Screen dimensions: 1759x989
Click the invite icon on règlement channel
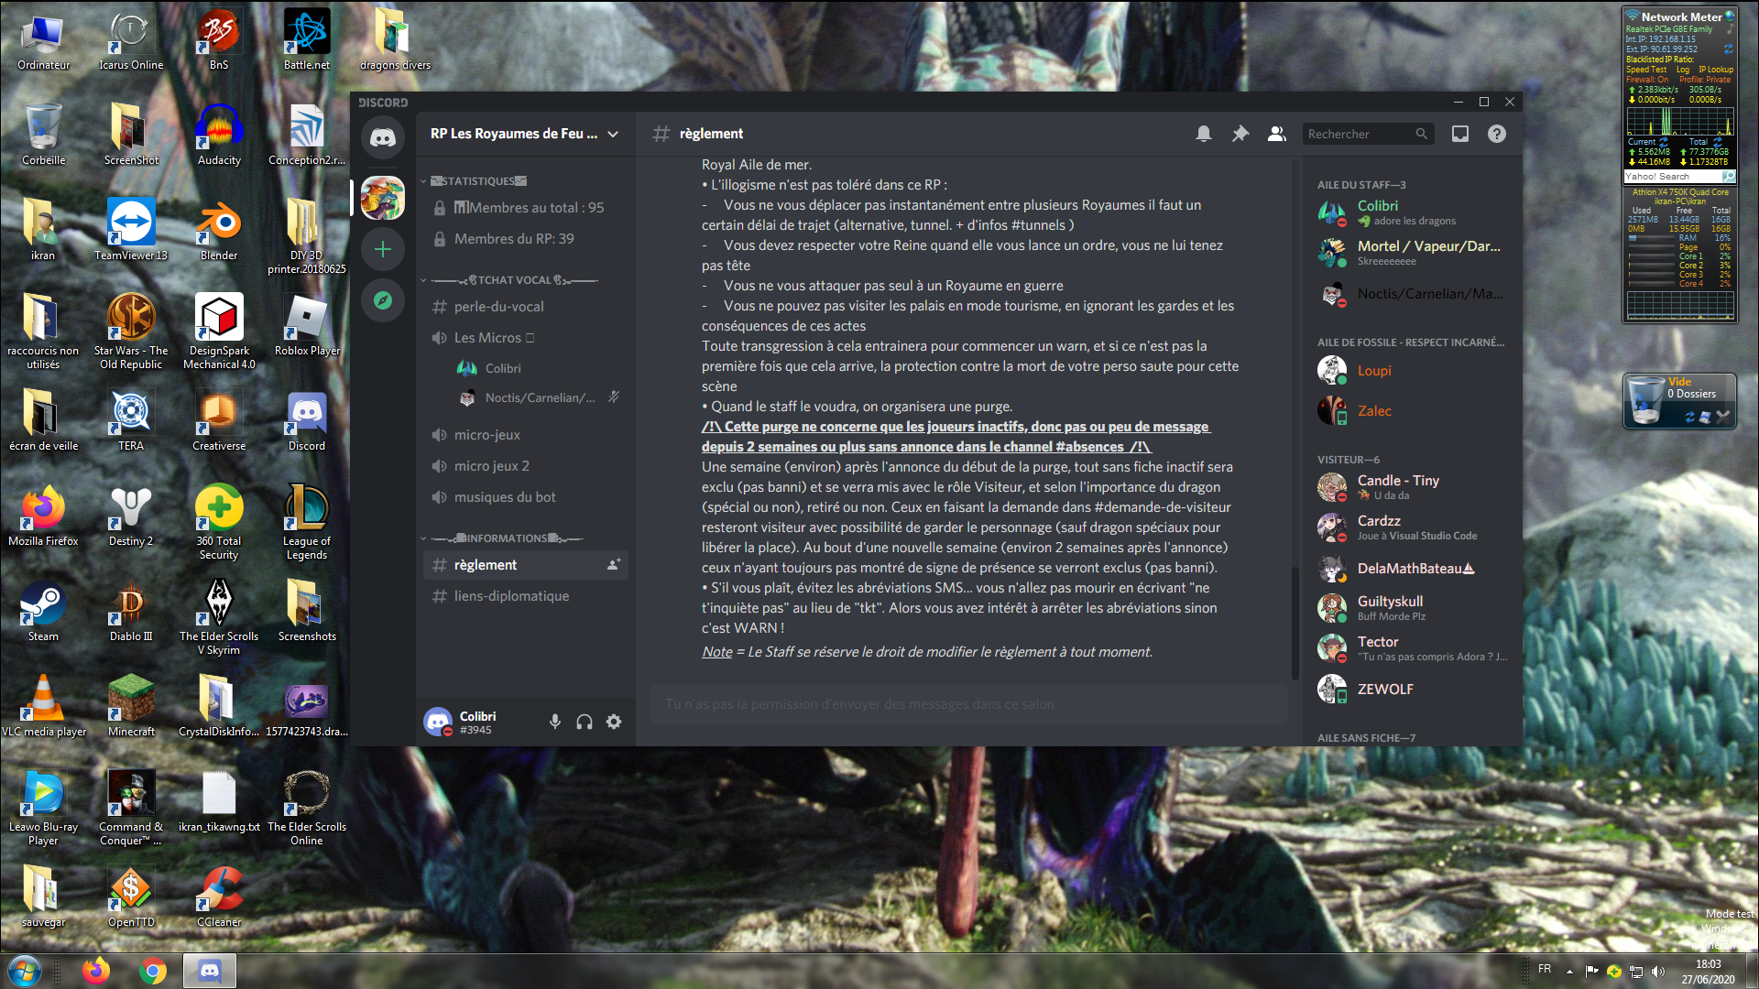[614, 565]
